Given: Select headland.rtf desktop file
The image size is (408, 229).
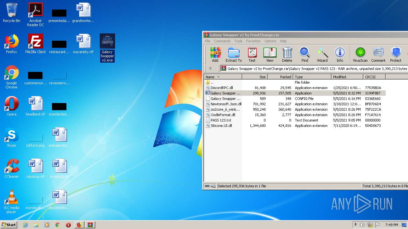Looking at the screenshot, I should [x=35, y=106].
